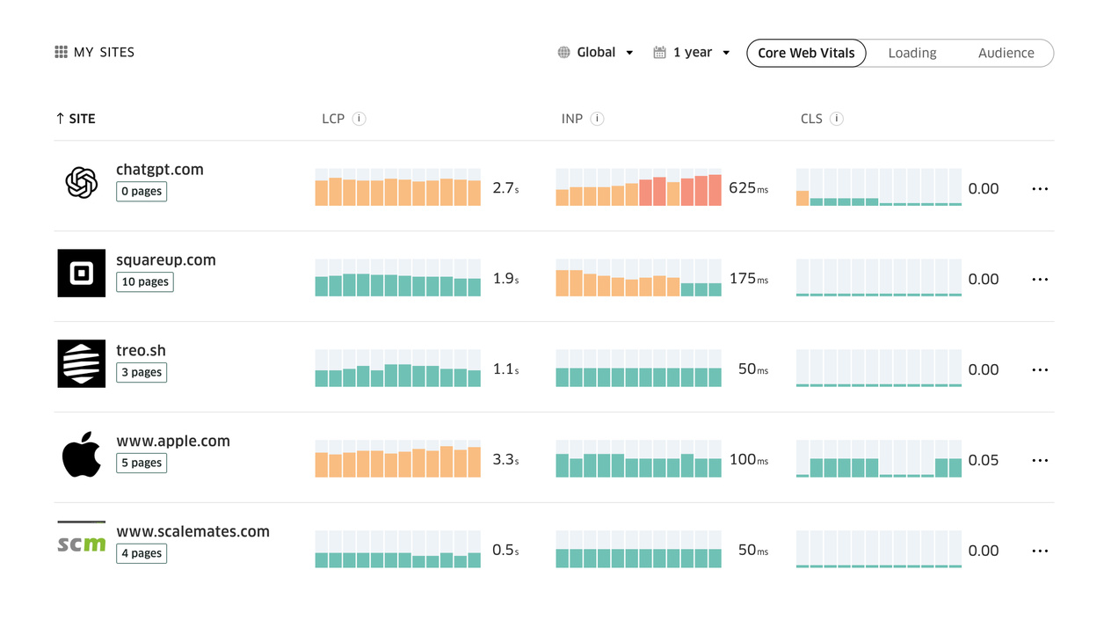Open the www.scalemates.com site link
Screen dimensions: 1104x628
tap(192, 531)
